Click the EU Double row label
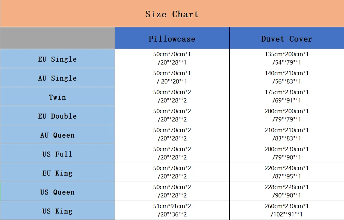Image resolution: width=344 pixels, height=220 pixels. pyautogui.click(x=57, y=115)
